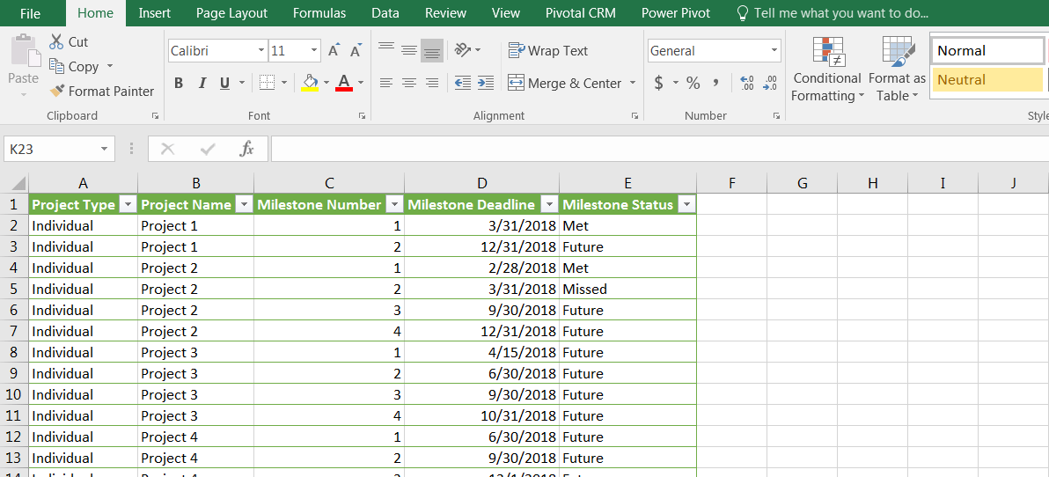Open Alignment dialog launcher
Image resolution: width=1049 pixels, height=477 pixels.
click(x=635, y=116)
